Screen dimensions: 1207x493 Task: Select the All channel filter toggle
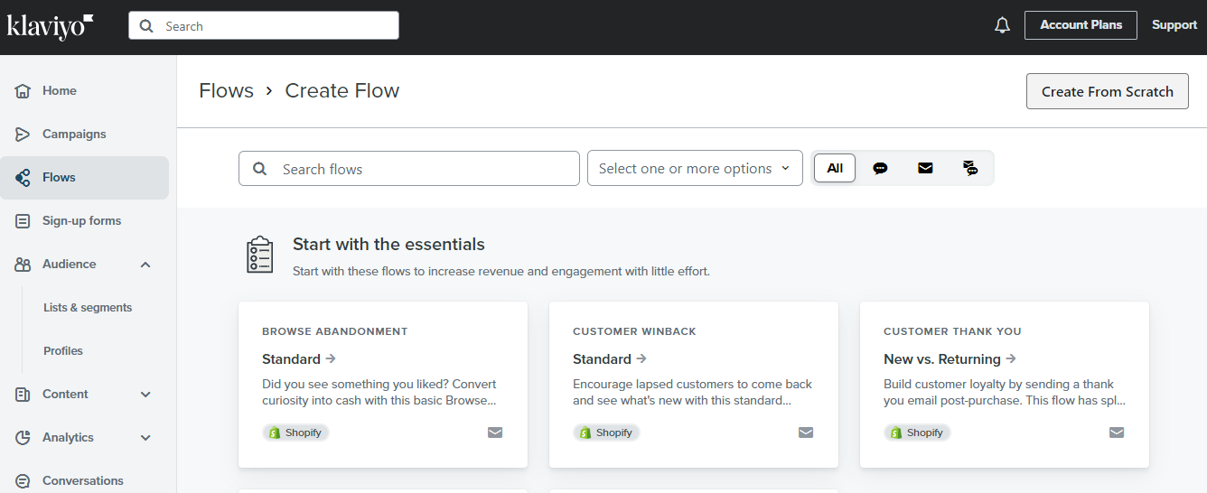835,168
